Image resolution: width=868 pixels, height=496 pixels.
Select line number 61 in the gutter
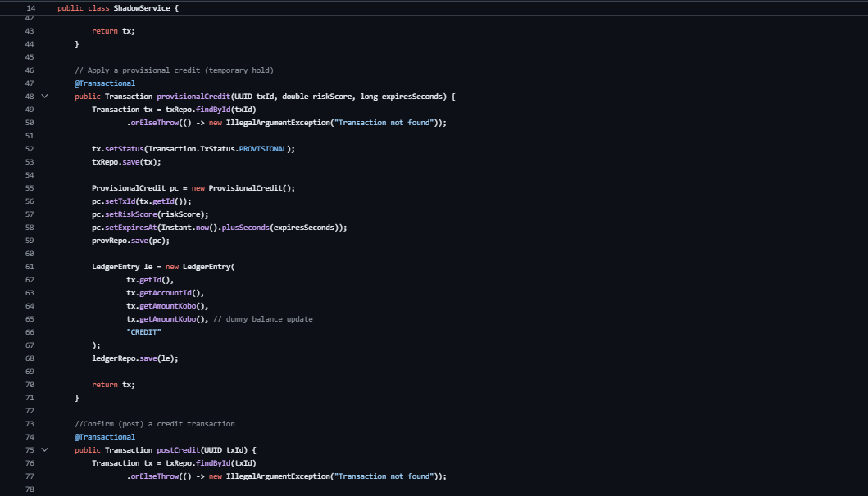pyautogui.click(x=30, y=267)
